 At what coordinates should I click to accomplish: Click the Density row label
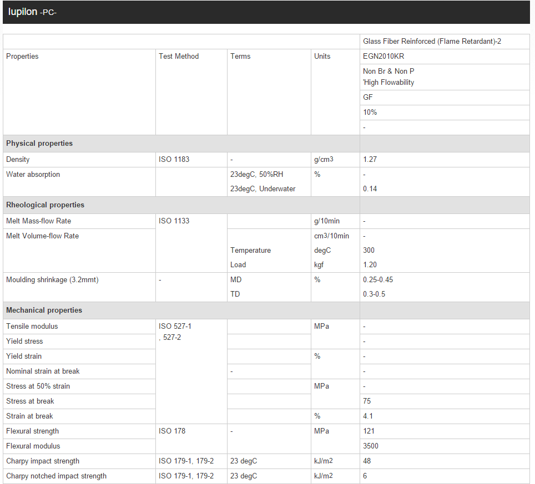coord(18,160)
